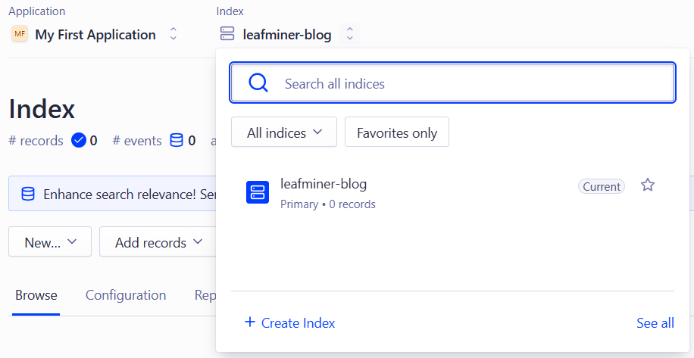
Task: Click the magnifier icon in search box
Action: pyautogui.click(x=258, y=83)
